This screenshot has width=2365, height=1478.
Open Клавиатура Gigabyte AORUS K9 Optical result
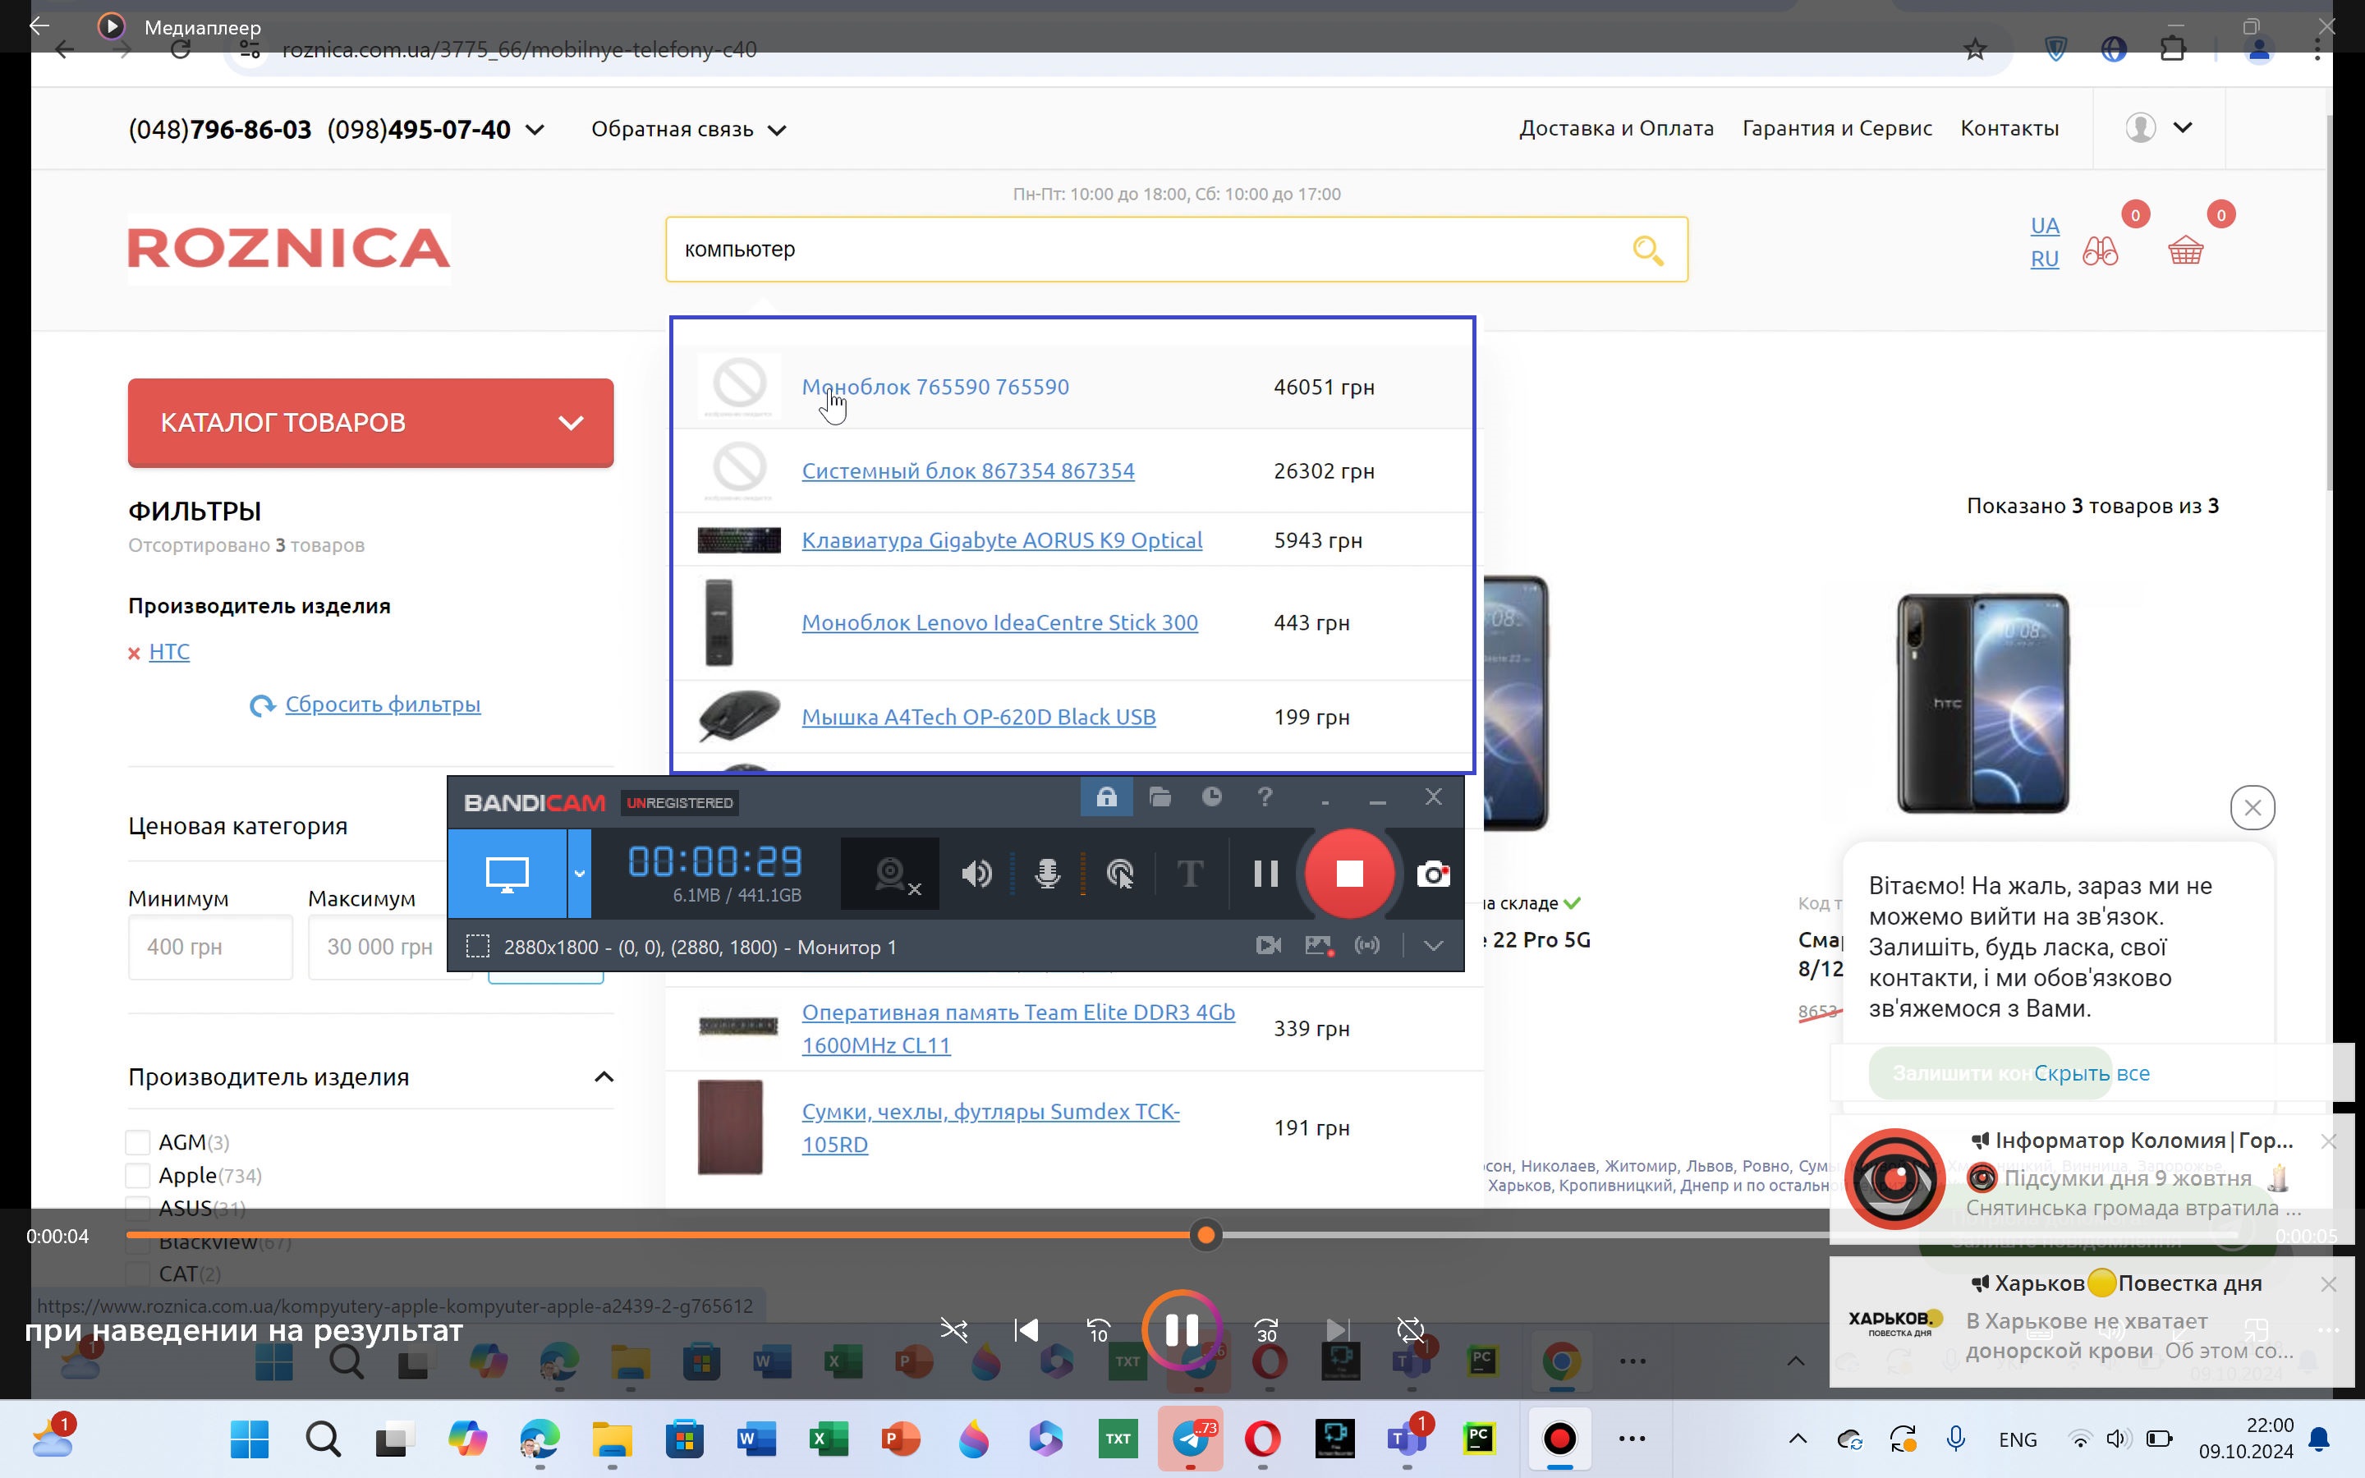point(1002,539)
